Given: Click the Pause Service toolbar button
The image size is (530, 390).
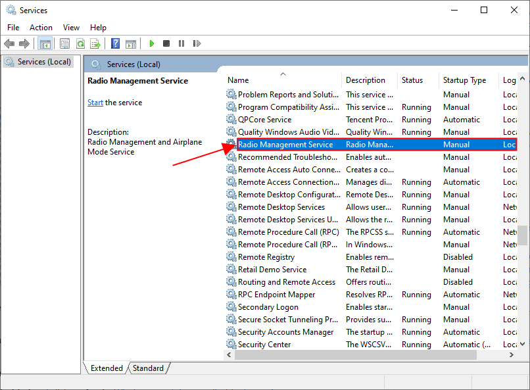Looking at the screenshot, I should 181,43.
